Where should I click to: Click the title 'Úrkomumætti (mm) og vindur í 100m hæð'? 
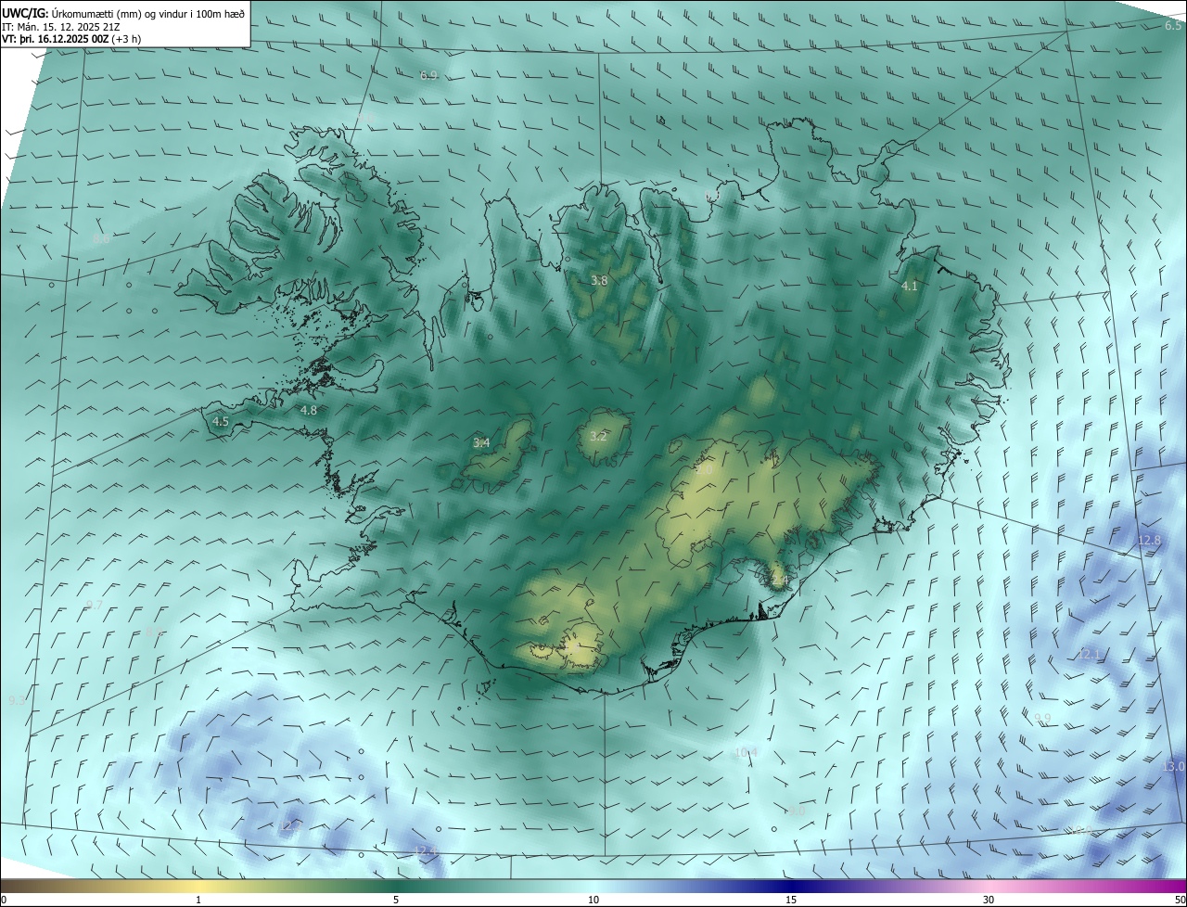148,13
